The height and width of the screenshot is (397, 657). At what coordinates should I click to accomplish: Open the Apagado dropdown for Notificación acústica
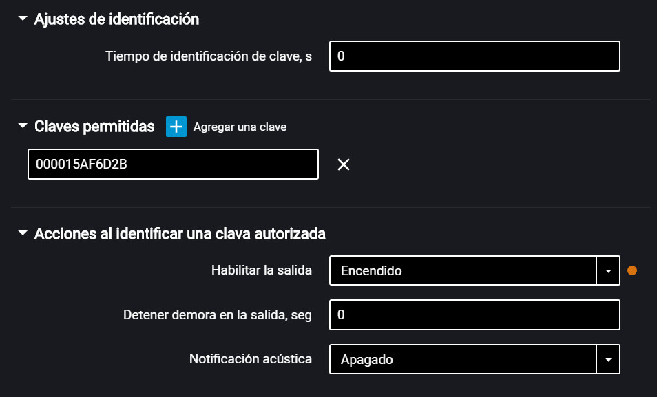click(461, 359)
